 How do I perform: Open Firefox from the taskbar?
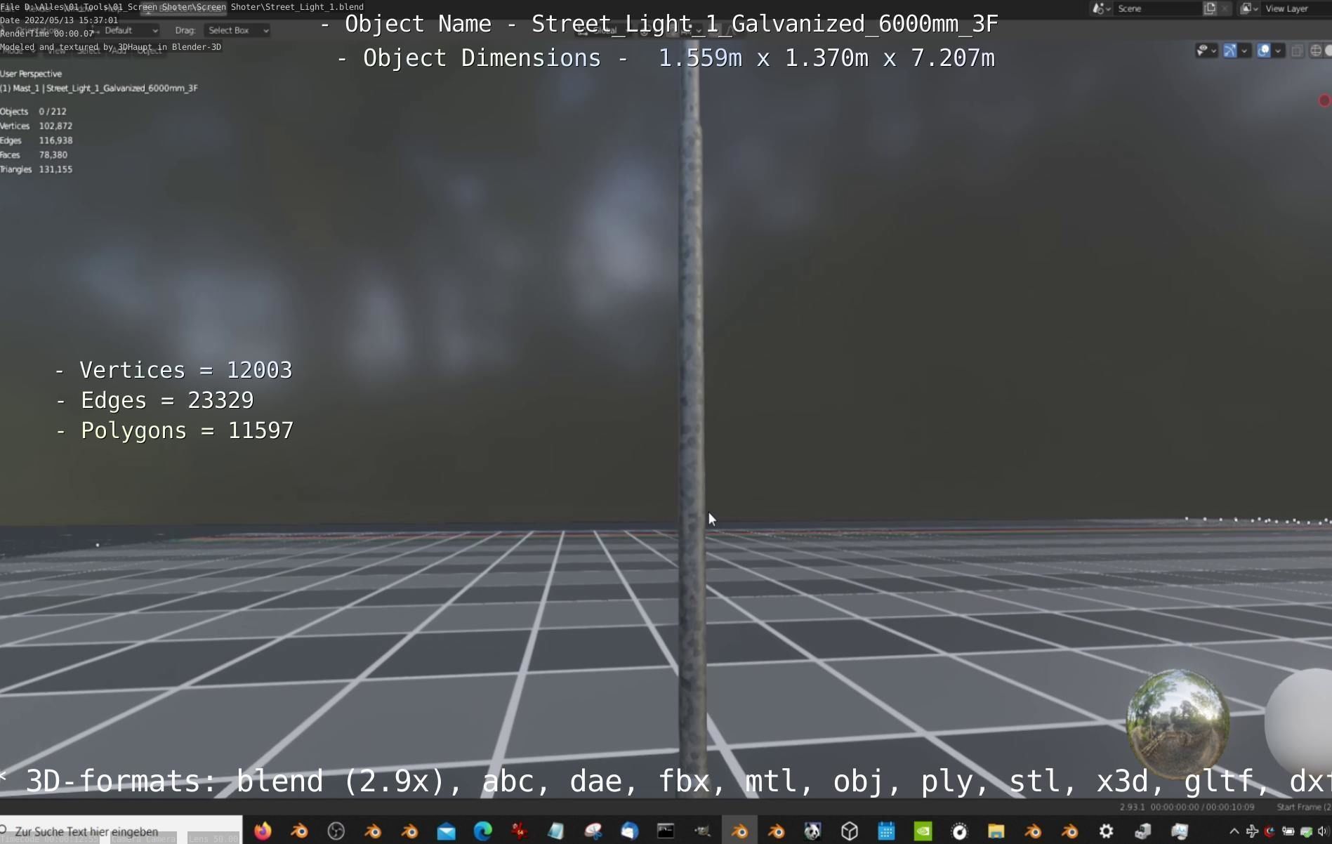pos(263,831)
